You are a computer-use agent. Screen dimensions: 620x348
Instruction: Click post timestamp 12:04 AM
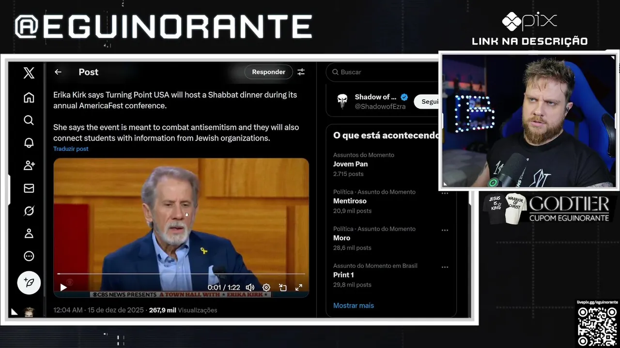pyautogui.click(x=98, y=310)
